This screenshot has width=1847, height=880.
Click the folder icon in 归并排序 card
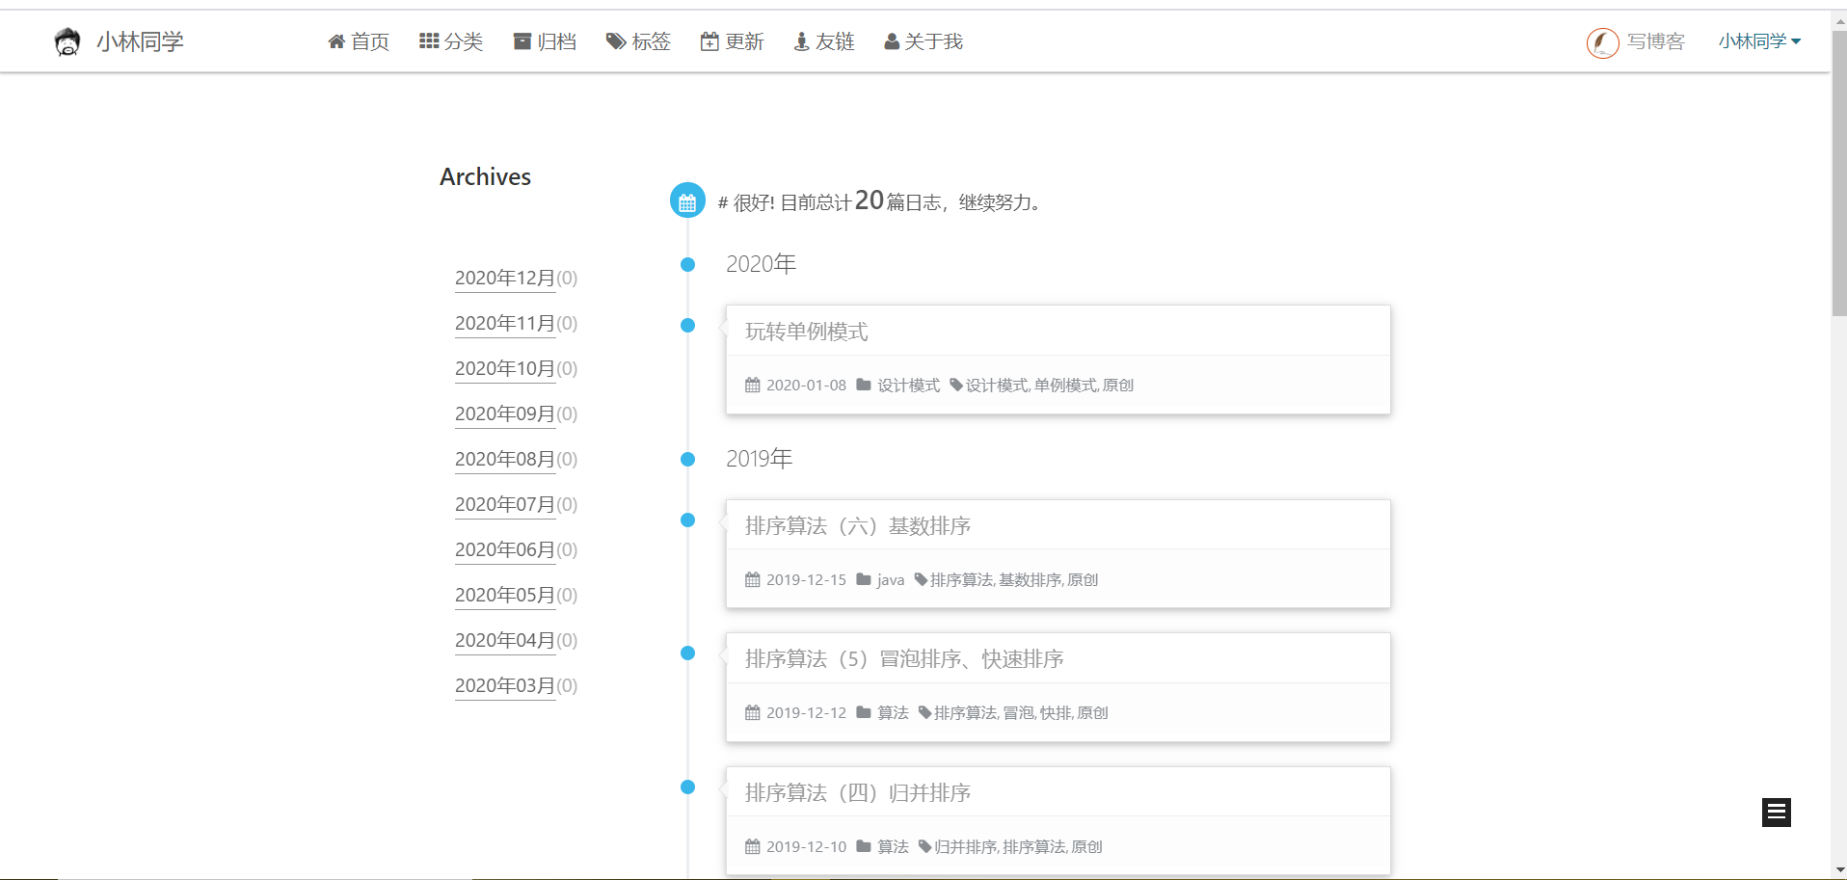pyautogui.click(x=864, y=846)
